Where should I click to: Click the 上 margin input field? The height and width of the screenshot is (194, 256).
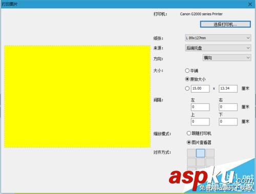point(200,122)
